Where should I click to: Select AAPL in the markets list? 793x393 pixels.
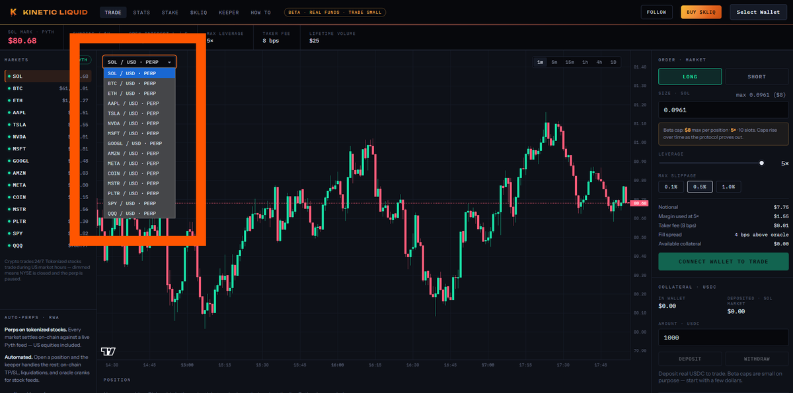pyautogui.click(x=48, y=113)
